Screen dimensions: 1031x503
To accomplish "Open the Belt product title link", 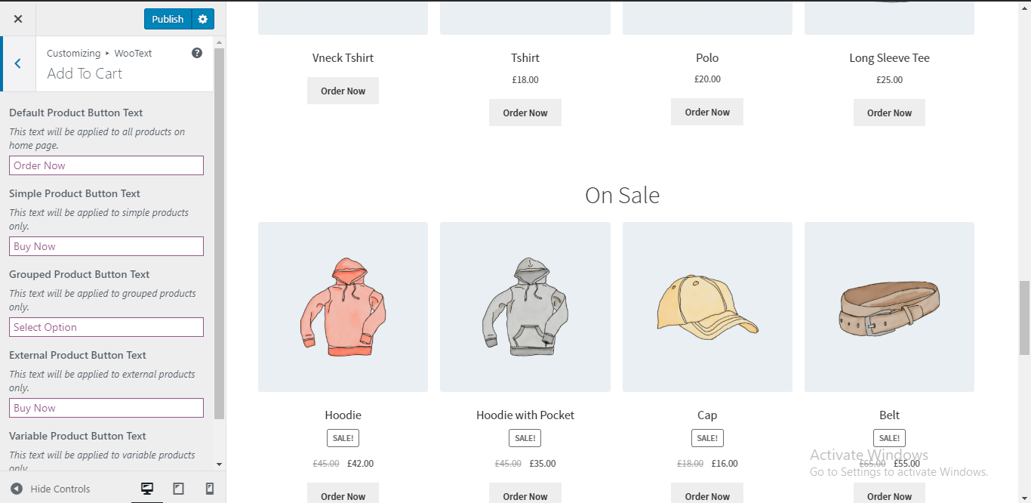I will pos(889,415).
